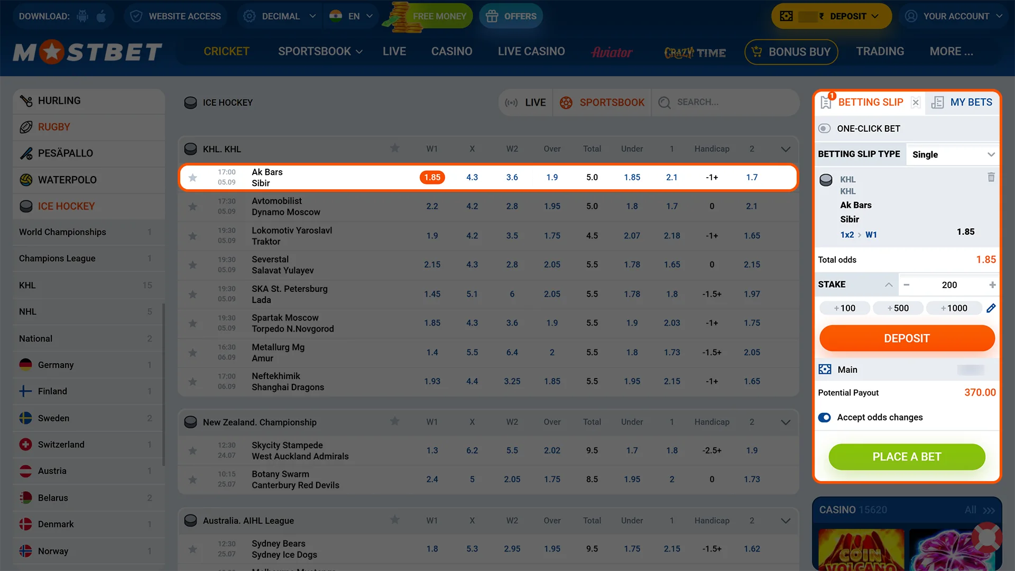Open the Aviator game link
The height and width of the screenshot is (571, 1015).
[x=612, y=52]
